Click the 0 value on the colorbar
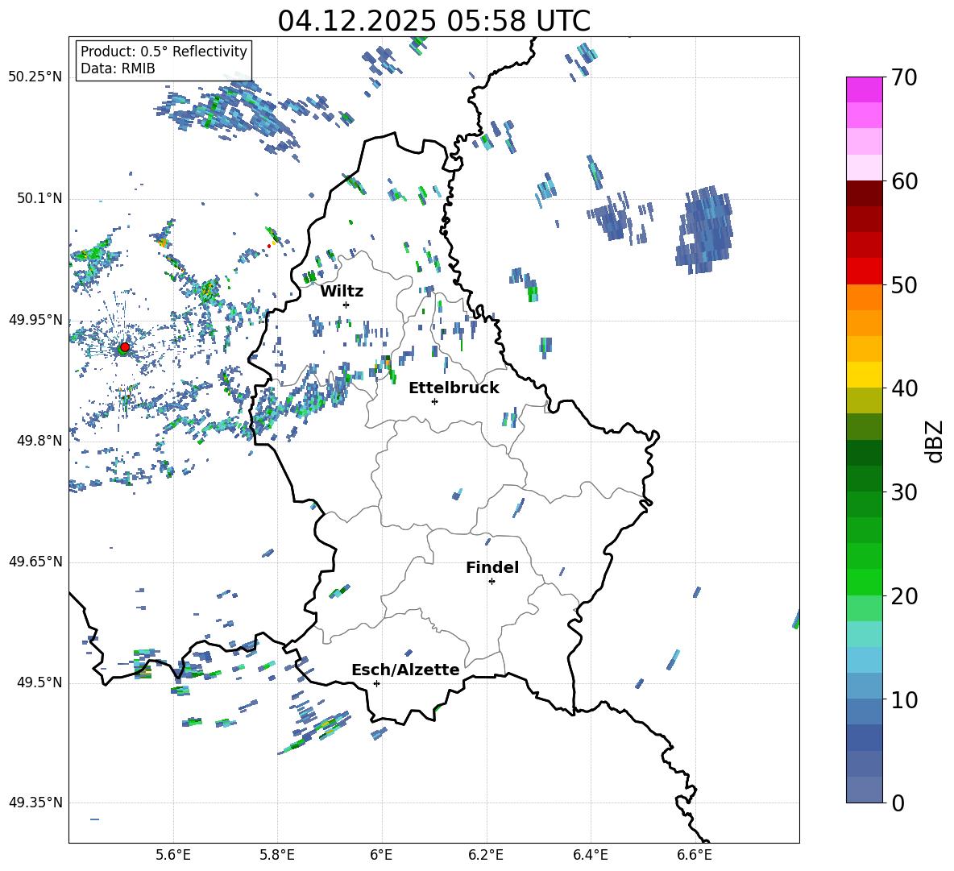The image size is (954, 871). pos(898,803)
